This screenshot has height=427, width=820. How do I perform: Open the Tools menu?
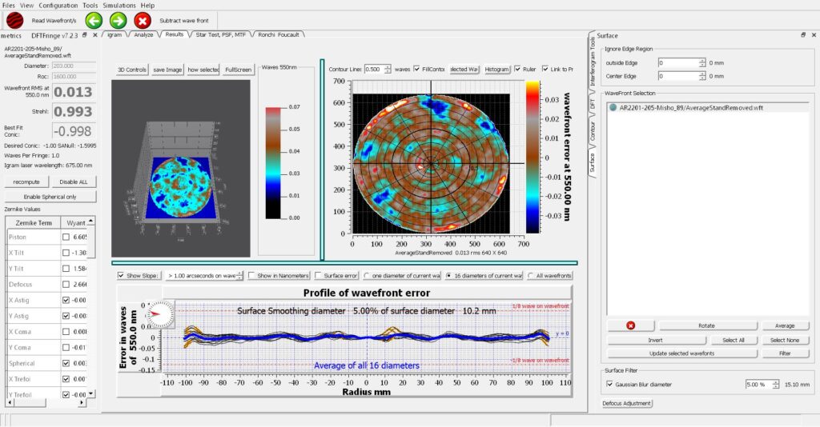[90, 6]
